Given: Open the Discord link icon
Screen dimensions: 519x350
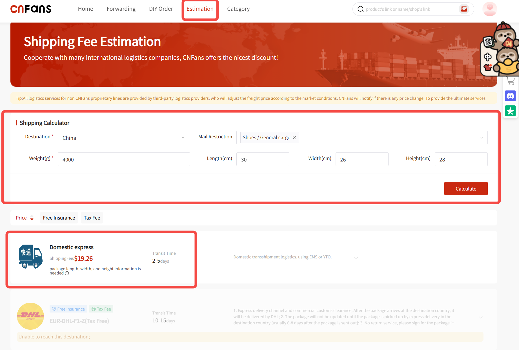Looking at the screenshot, I should pos(510,96).
